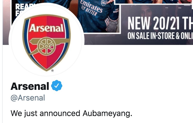
Task: Select the @Arsenal handle
Action: [28, 98]
